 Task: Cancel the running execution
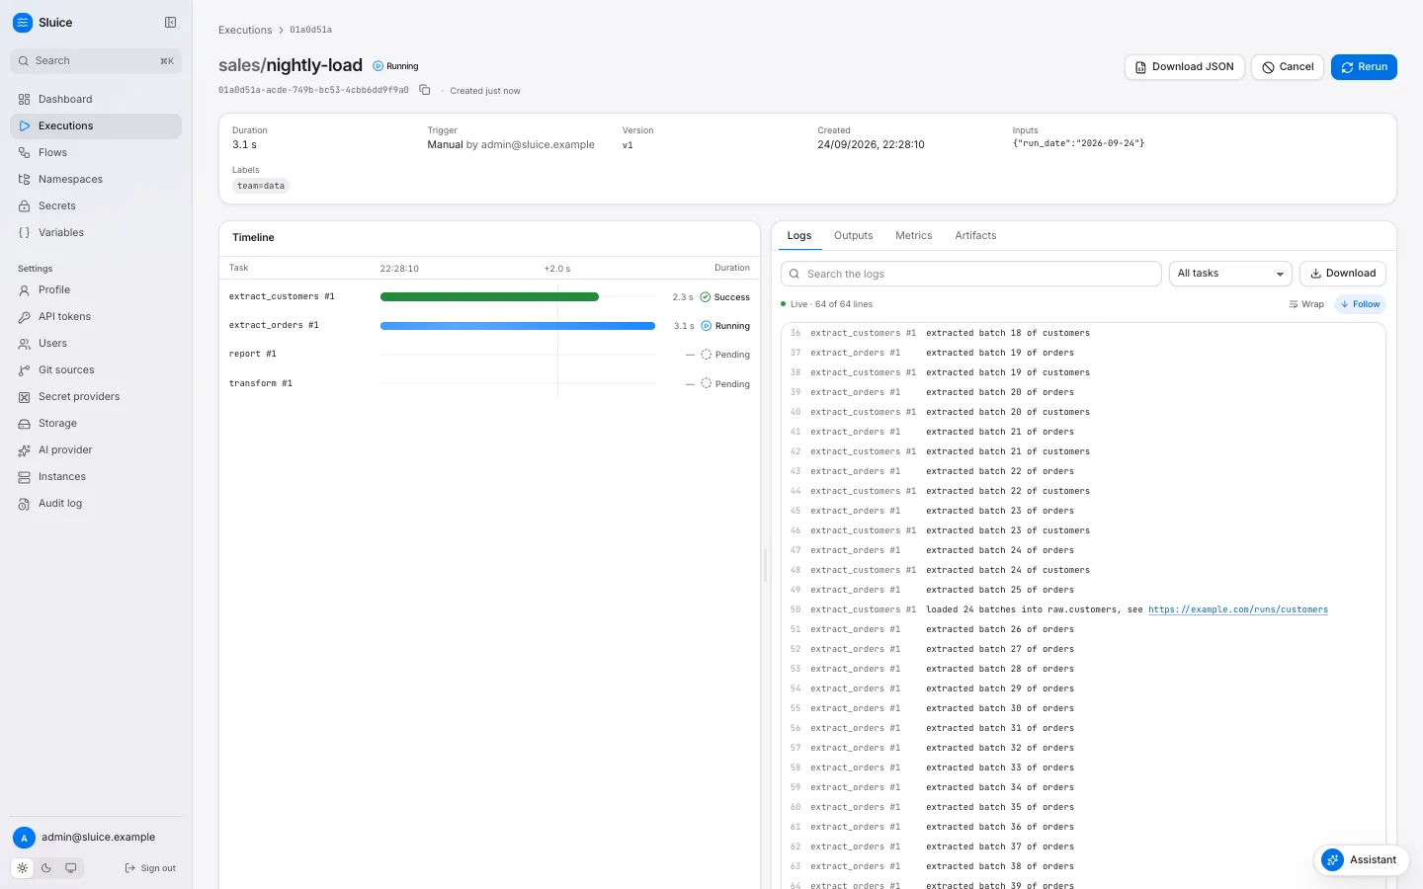pyautogui.click(x=1288, y=67)
